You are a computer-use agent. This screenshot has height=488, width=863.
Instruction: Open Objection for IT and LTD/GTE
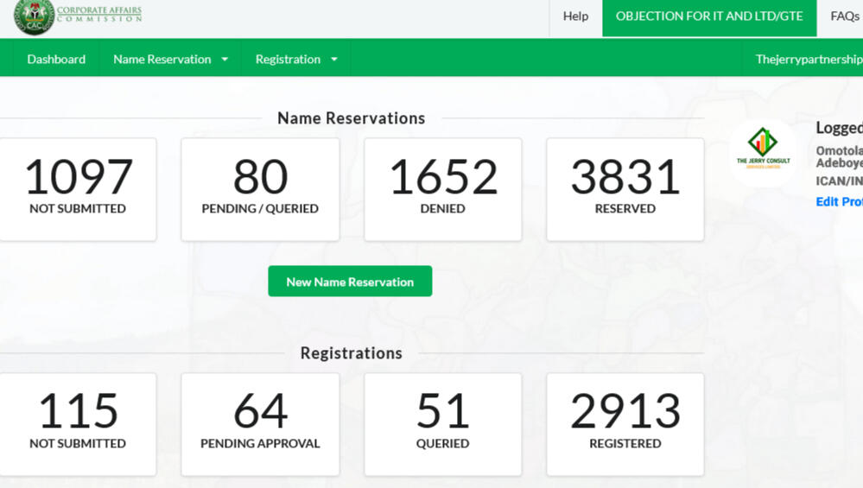[709, 16]
